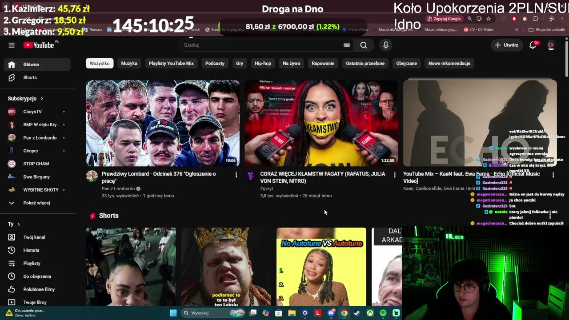Screen dimensions: 569x320
Task: Open the YouTube hamburger guide menu
Action: (12, 45)
